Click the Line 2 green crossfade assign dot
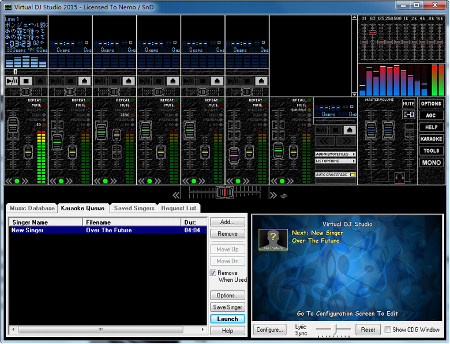The width and height of the screenshot is (450, 344). (x=61, y=181)
